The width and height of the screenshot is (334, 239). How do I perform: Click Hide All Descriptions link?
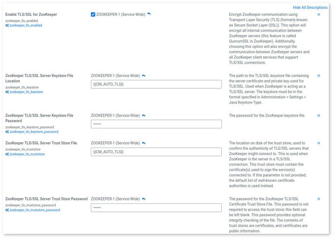[310, 7]
